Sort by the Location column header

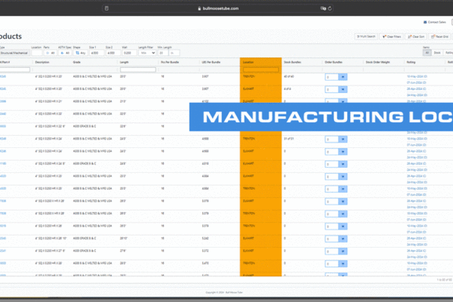click(x=249, y=62)
